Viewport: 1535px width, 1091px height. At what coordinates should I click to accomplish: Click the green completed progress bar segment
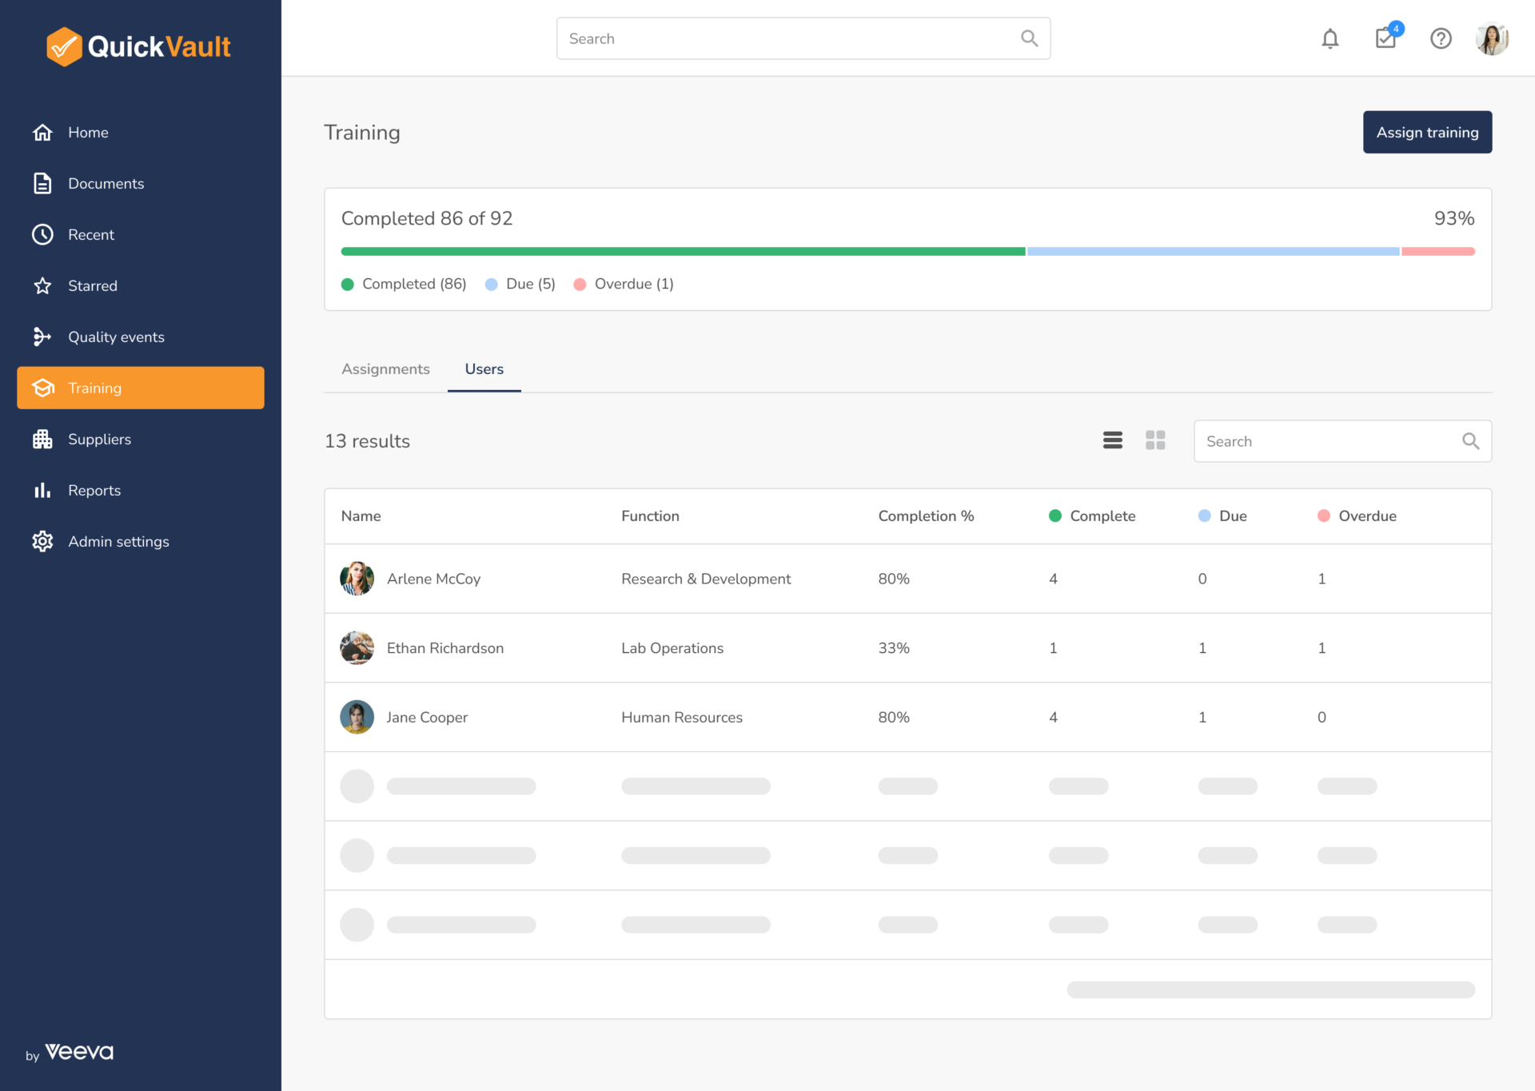coord(682,251)
